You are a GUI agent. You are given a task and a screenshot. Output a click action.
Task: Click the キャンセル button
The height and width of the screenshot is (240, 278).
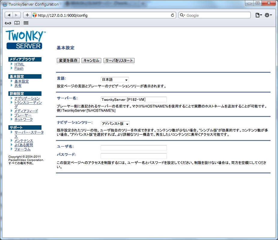(x=91, y=60)
